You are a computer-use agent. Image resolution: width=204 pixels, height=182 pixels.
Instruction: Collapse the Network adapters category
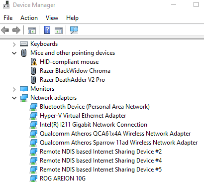(x=14, y=98)
